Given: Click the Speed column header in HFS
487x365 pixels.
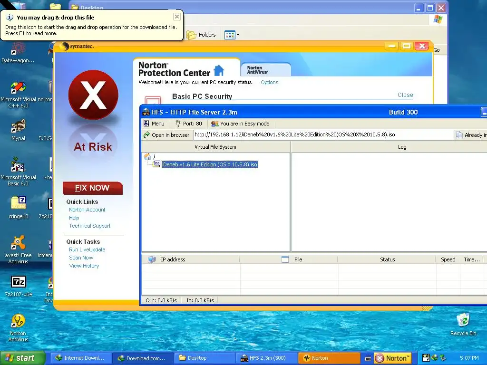Looking at the screenshot, I should coord(448,259).
